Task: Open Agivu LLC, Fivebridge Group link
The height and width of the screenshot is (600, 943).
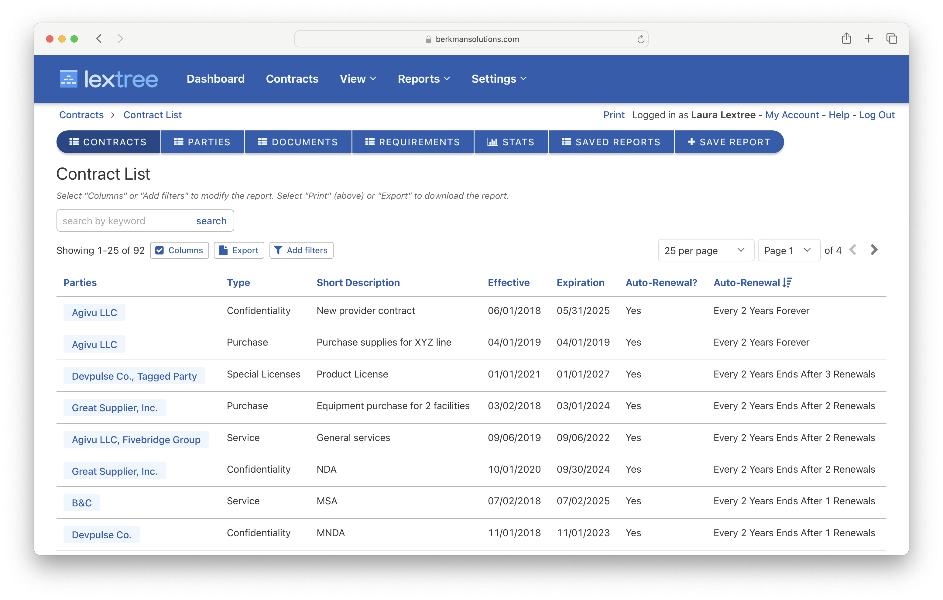Action: [x=136, y=439]
